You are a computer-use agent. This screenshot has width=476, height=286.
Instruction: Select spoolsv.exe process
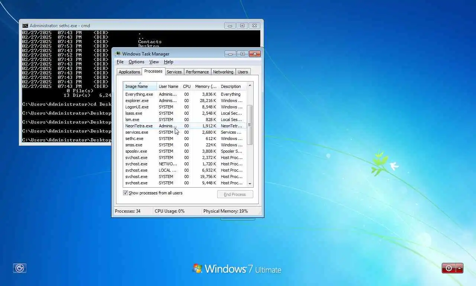[x=185, y=151]
